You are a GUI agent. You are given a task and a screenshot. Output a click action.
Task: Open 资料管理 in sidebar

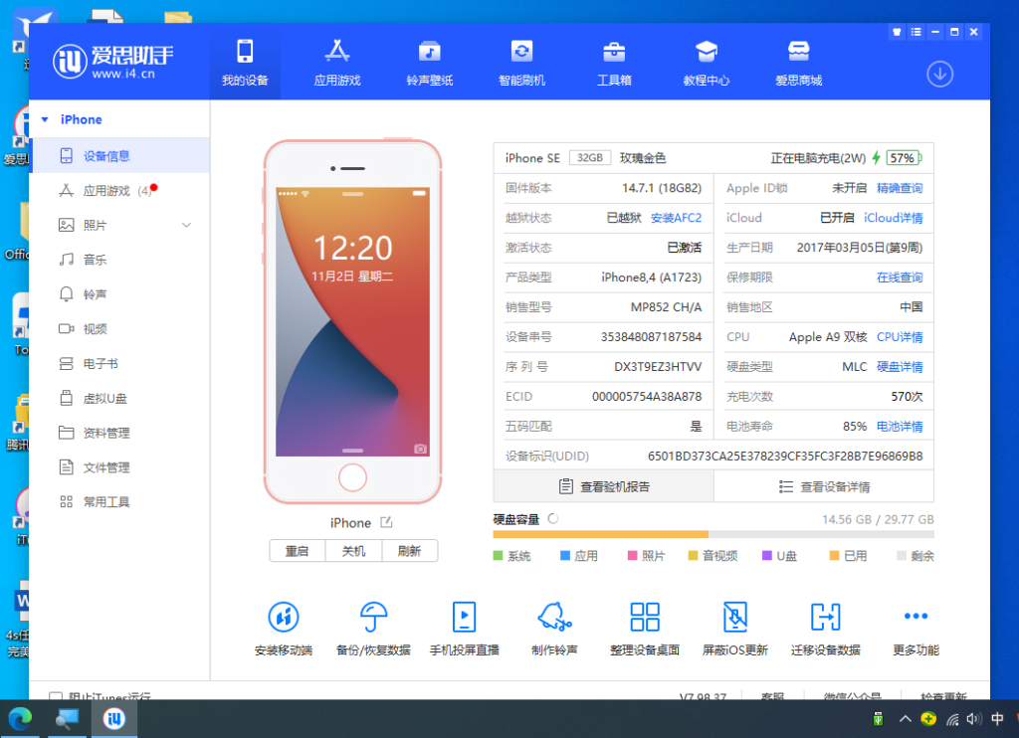(x=119, y=433)
